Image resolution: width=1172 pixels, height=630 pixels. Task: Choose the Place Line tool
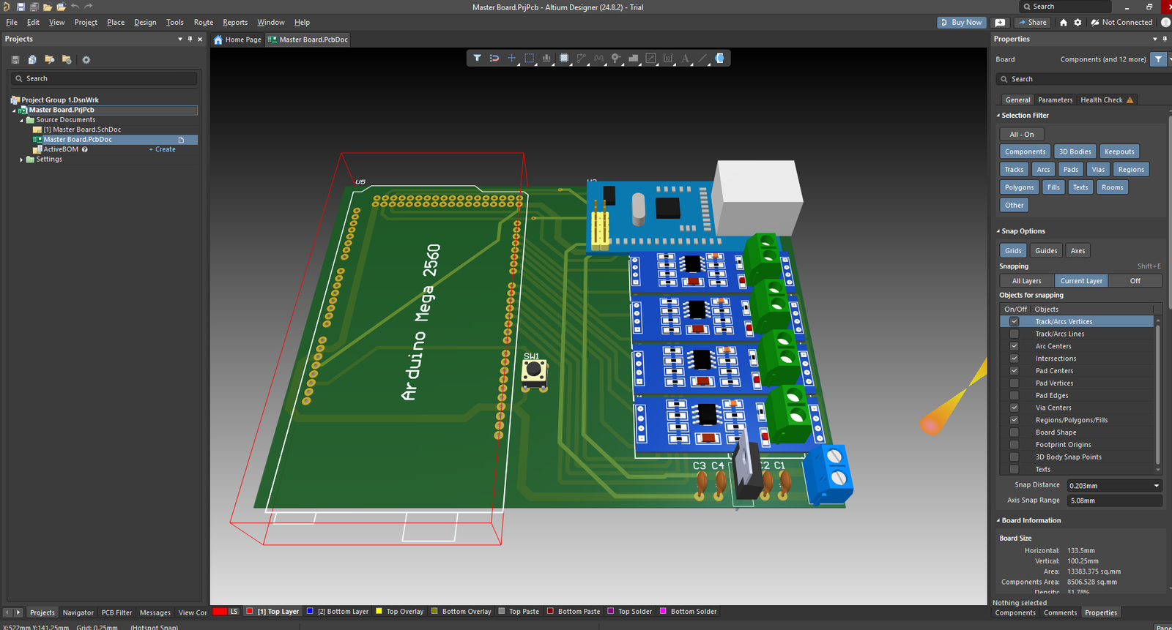pos(702,58)
